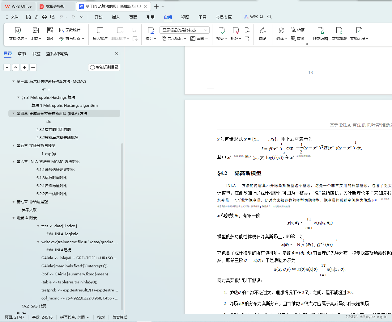Screen dimensions: 392x322
Task: Accept a change with 接受
Action: tap(221, 33)
